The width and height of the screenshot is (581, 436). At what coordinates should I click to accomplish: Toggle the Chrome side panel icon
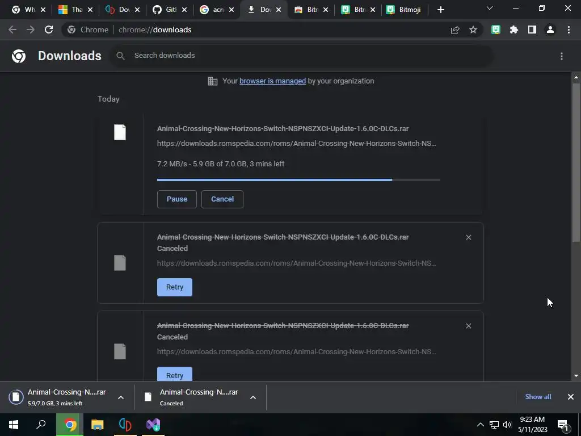coord(532,30)
